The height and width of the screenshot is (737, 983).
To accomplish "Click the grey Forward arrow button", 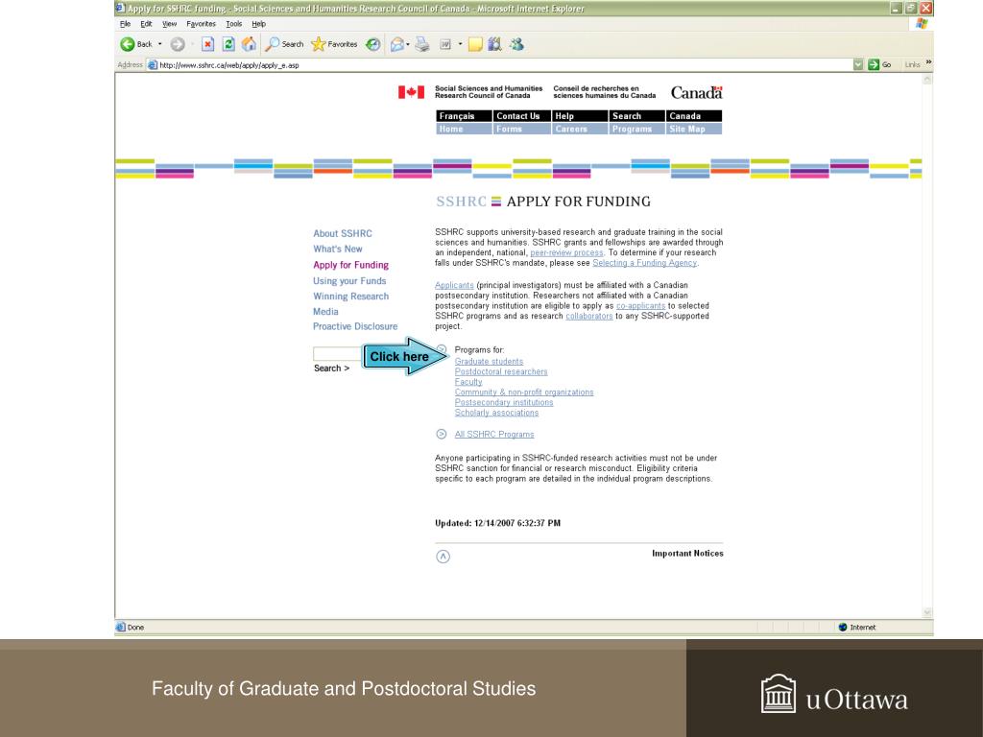I will coord(178,44).
